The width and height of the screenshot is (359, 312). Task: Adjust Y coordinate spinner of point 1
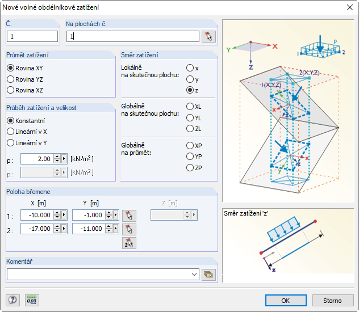(x=108, y=215)
